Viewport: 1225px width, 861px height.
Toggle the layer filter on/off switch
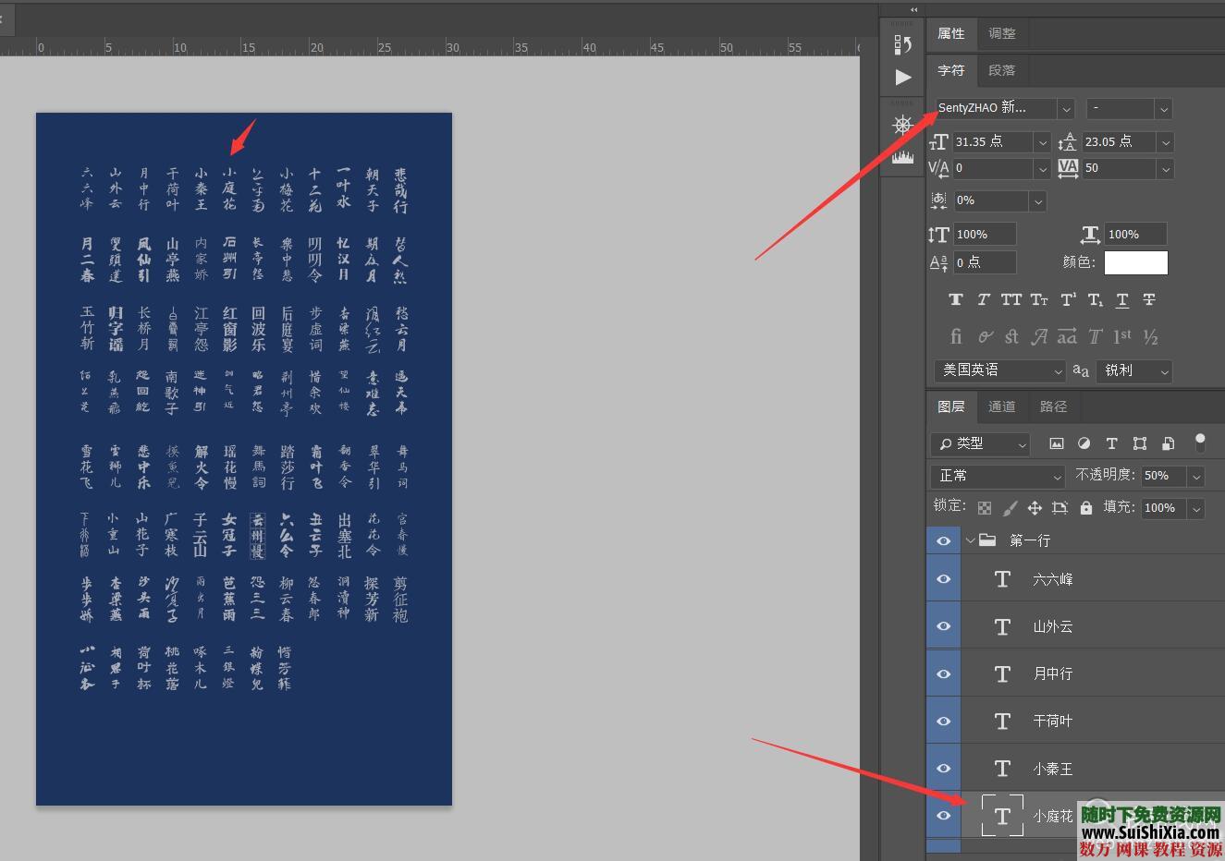[1199, 442]
